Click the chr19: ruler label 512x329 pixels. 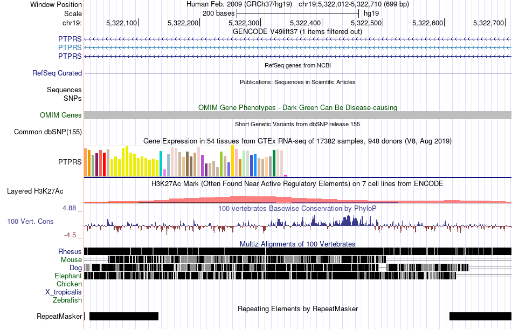72,23
